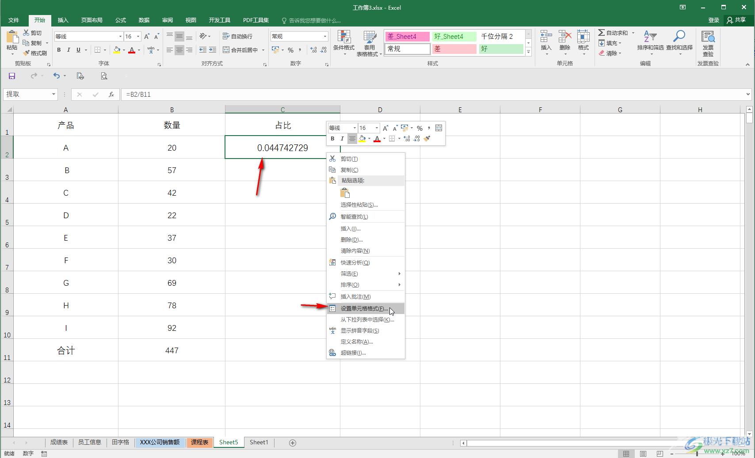Open Merge and Center dropdown arrow
Image resolution: width=755 pixels, height=458 pixels.
[263, 50]
